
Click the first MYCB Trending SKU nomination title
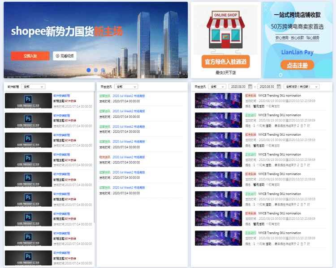coord(280,96)
